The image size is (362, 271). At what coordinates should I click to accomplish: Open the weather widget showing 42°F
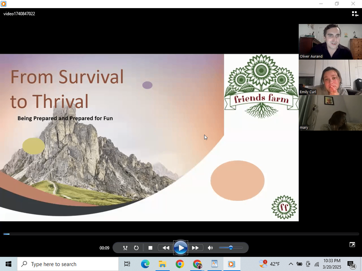click(270, 264)
